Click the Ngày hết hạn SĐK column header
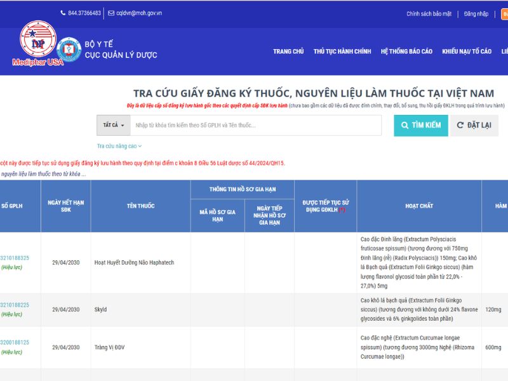 coord(66,206)
